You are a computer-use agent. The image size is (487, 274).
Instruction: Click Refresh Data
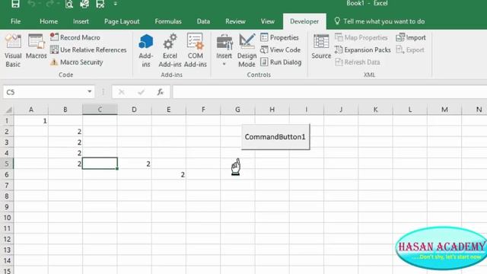(x=358, y=62)
